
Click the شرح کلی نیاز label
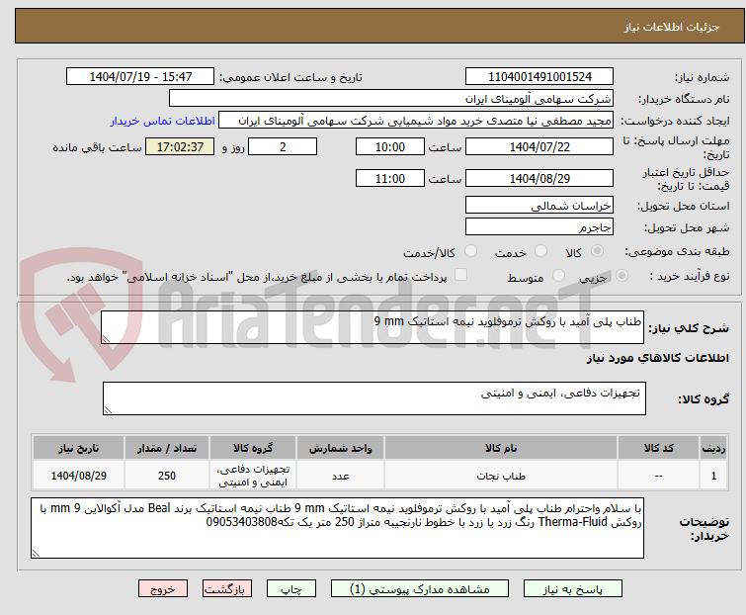[x=689, y=327]
